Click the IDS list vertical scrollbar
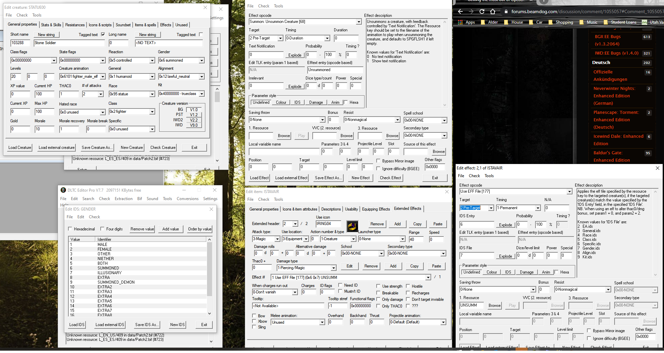Viewport: 664px width, 353px height. point(209,276)
